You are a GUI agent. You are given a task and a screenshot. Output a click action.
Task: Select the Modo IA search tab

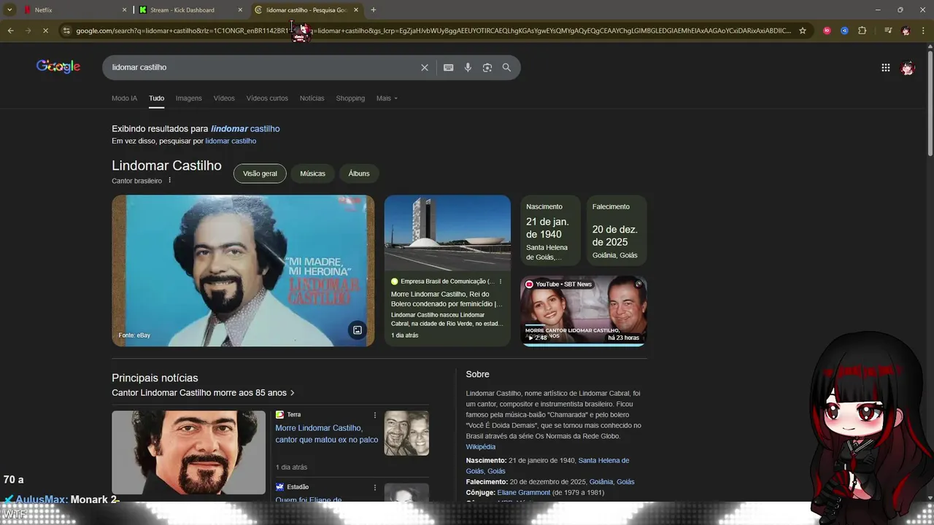[124, 98]
